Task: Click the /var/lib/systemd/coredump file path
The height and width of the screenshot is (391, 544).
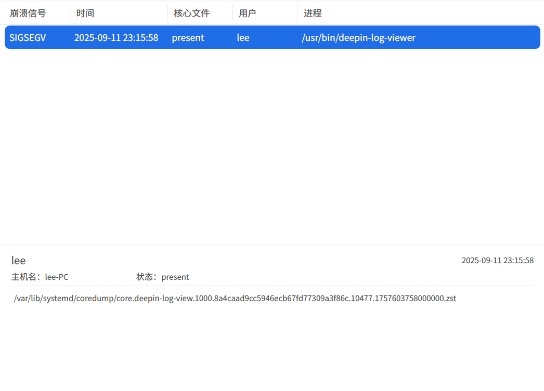Action: [x=235, y=298]
